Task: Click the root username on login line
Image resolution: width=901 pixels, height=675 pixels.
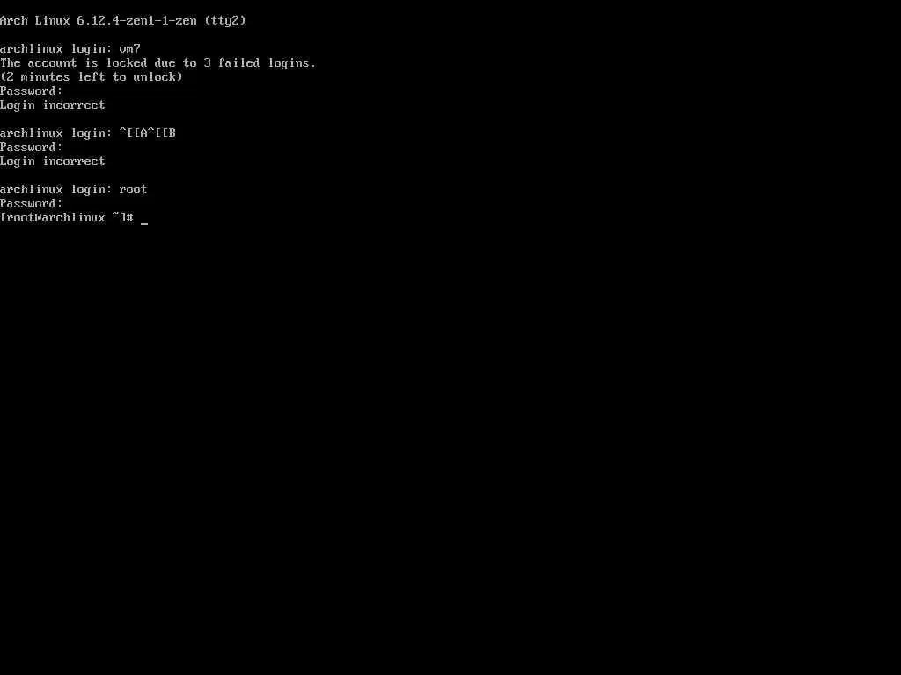Action: click(134, 190)
